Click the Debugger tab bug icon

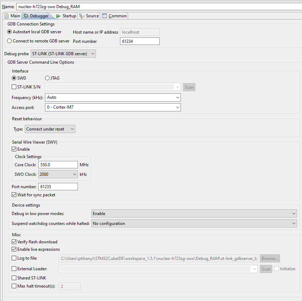(x=26, y=16)
